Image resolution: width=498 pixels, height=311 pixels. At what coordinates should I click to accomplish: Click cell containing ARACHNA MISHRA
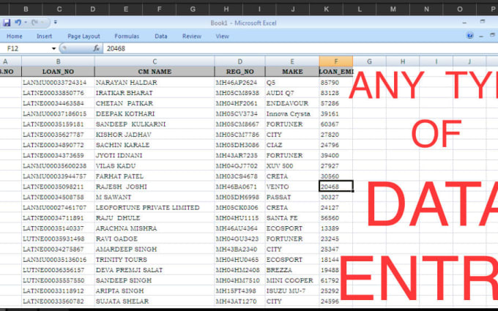click(x=155, y=228)
